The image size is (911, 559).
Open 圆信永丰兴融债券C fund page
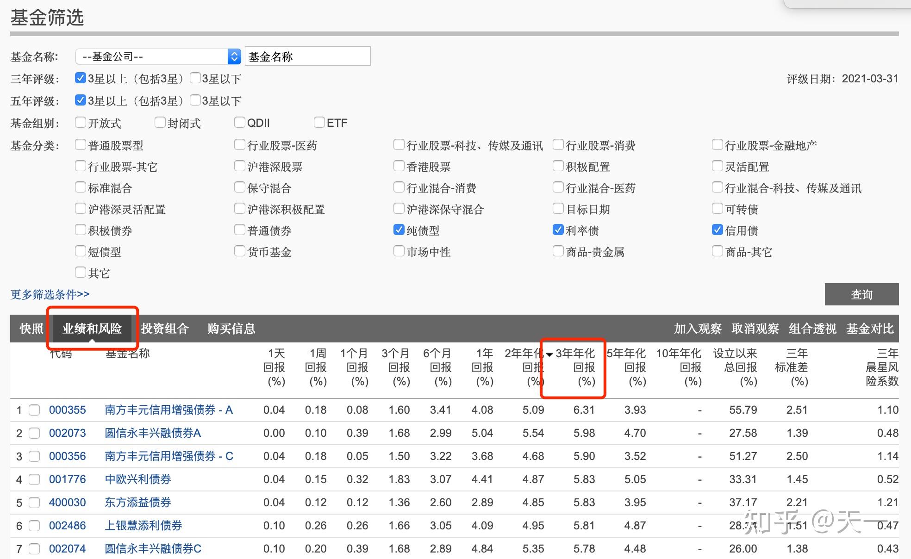coord(153,549)
